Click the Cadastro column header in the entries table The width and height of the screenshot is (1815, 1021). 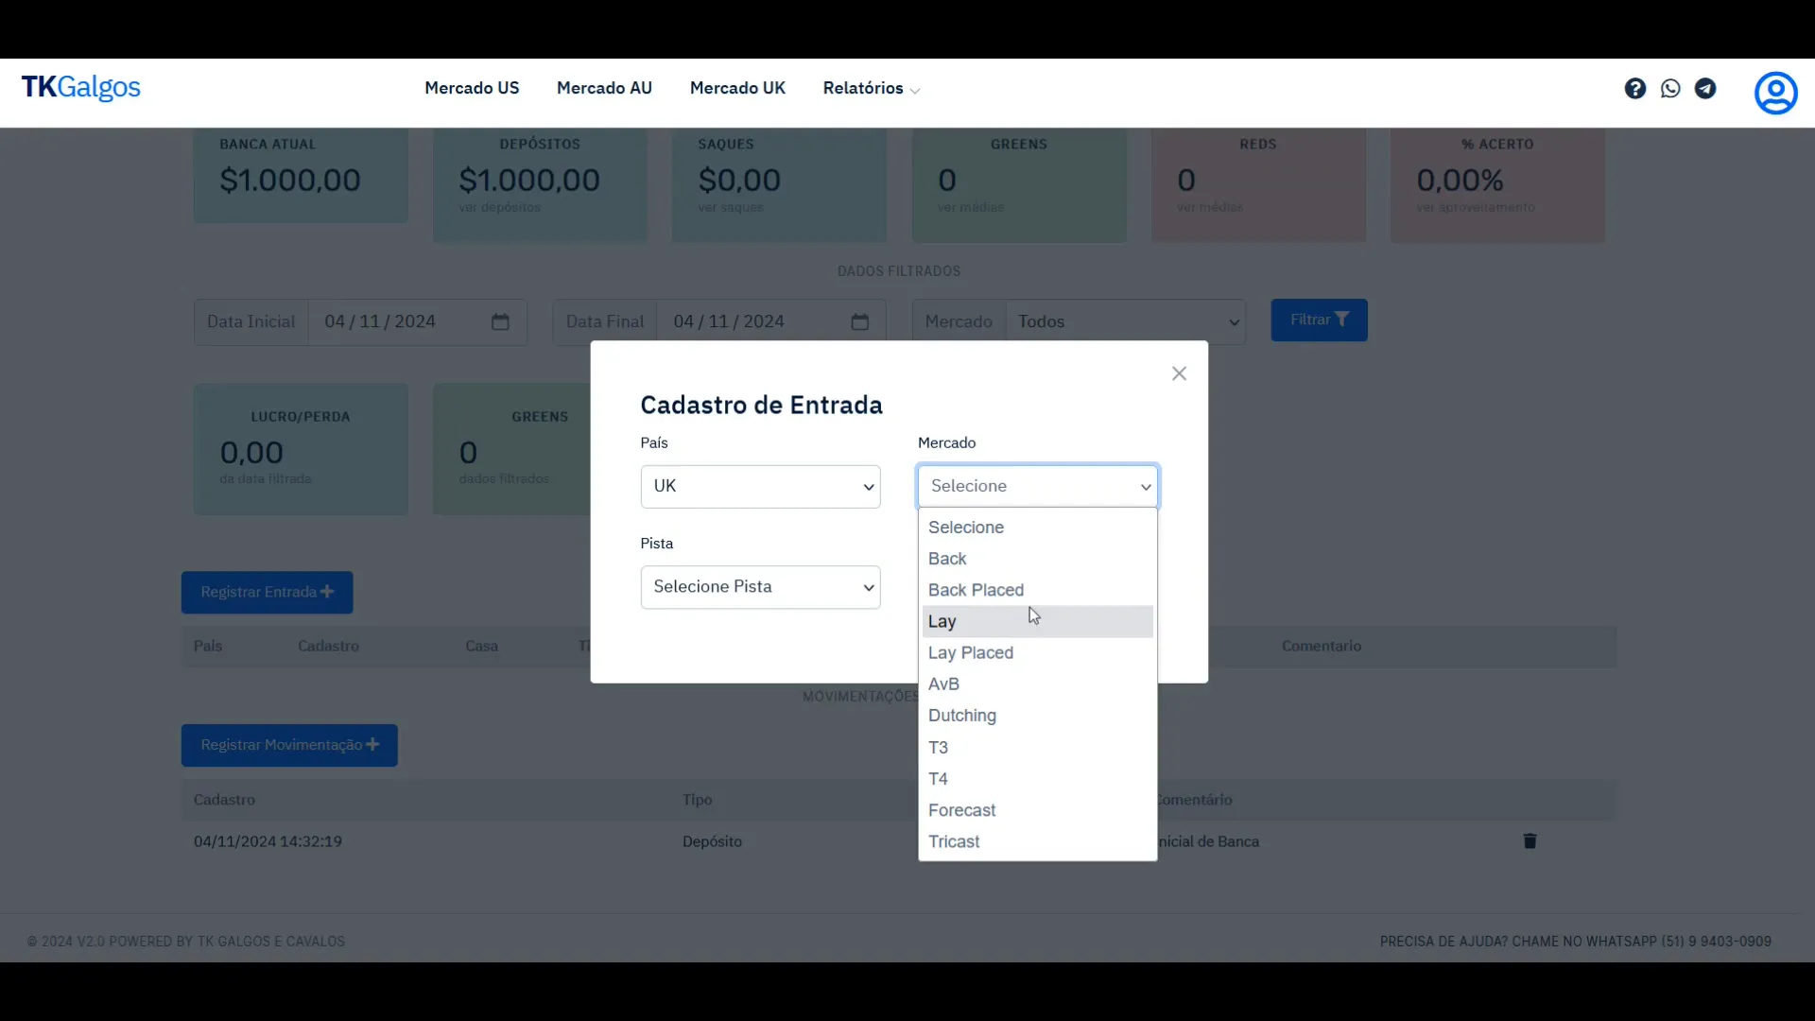click(x=328, y=646)
